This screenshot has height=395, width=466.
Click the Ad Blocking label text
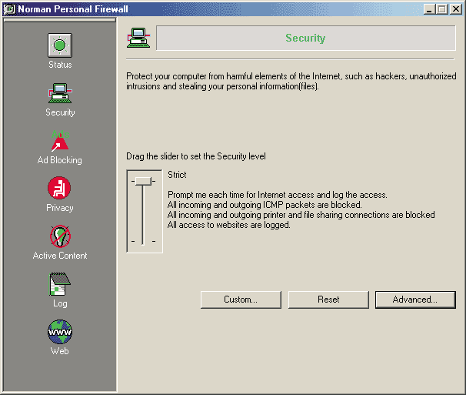pos(60,160)
